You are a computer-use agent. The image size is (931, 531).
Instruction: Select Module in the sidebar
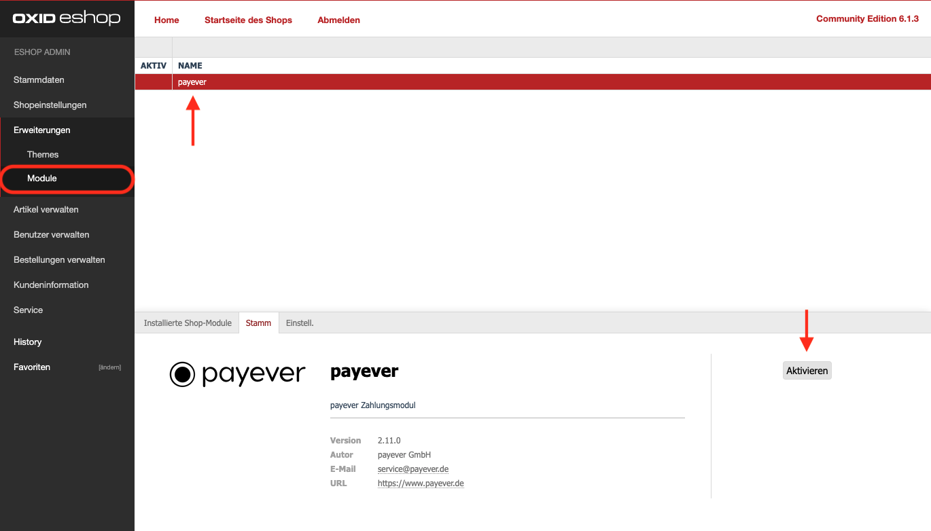click(42, 178)
